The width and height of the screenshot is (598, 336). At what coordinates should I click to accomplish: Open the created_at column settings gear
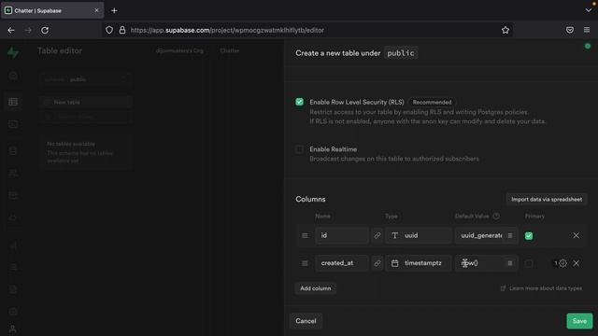(562, 263)
